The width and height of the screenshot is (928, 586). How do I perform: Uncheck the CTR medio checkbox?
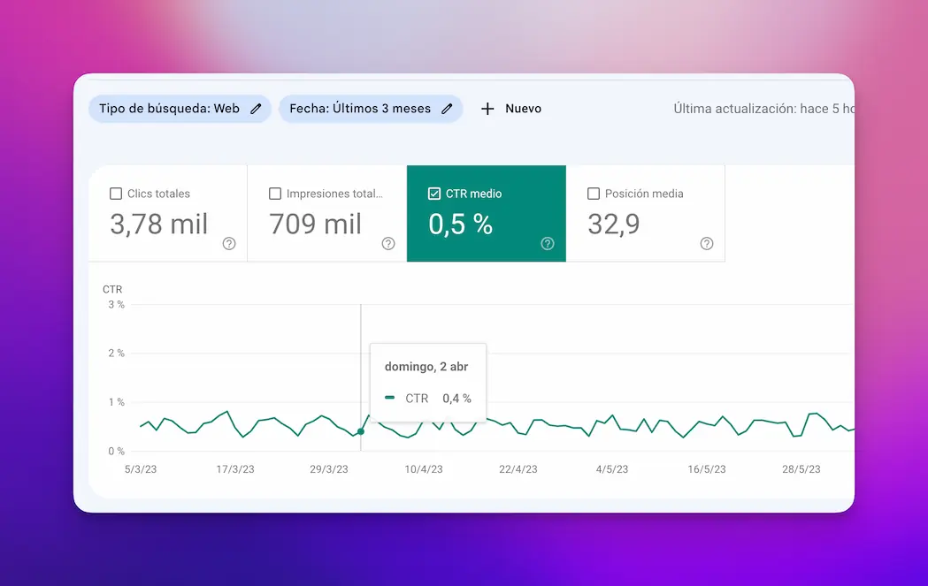(434, 193)
